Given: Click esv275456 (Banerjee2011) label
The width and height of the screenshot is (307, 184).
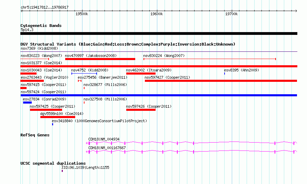Looking at the screenshot, I should click(x=102, y=77).
